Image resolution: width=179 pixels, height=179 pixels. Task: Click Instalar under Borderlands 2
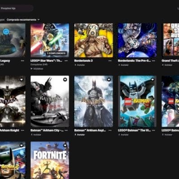(80, 65)
